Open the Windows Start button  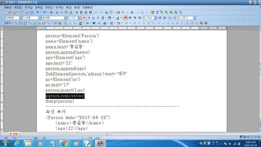[x=5, y=143]
